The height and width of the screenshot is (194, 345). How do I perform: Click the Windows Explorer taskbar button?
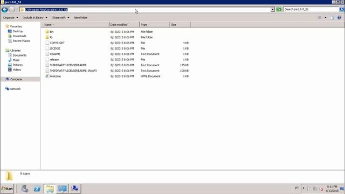(50, 189)
